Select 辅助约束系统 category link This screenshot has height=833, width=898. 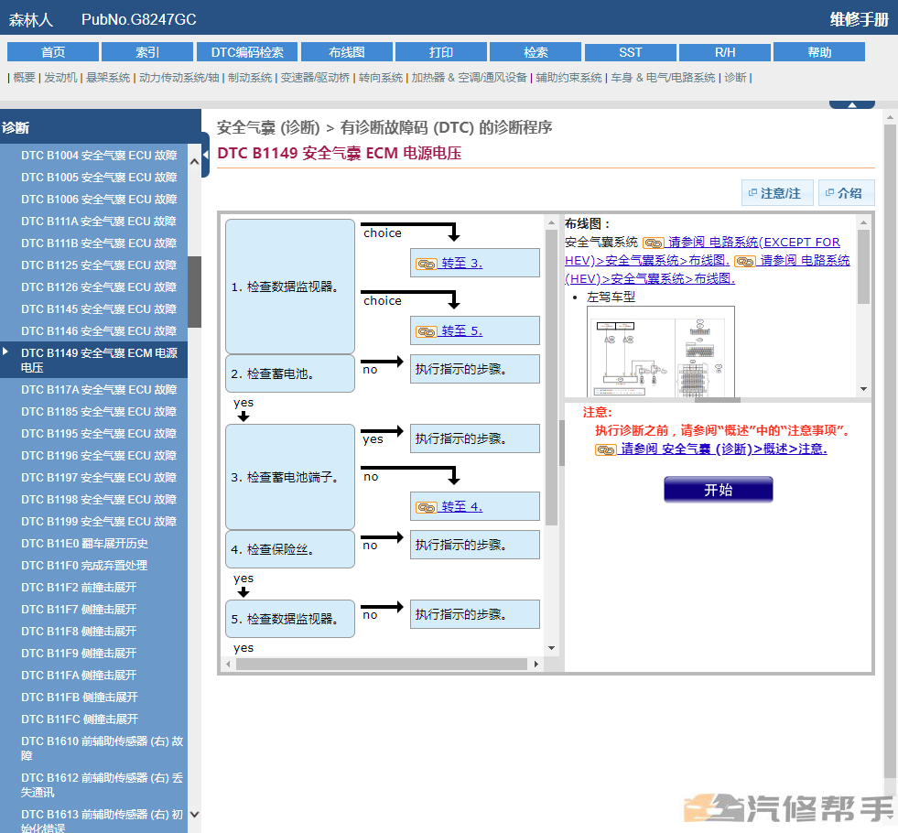pos(568,77)
